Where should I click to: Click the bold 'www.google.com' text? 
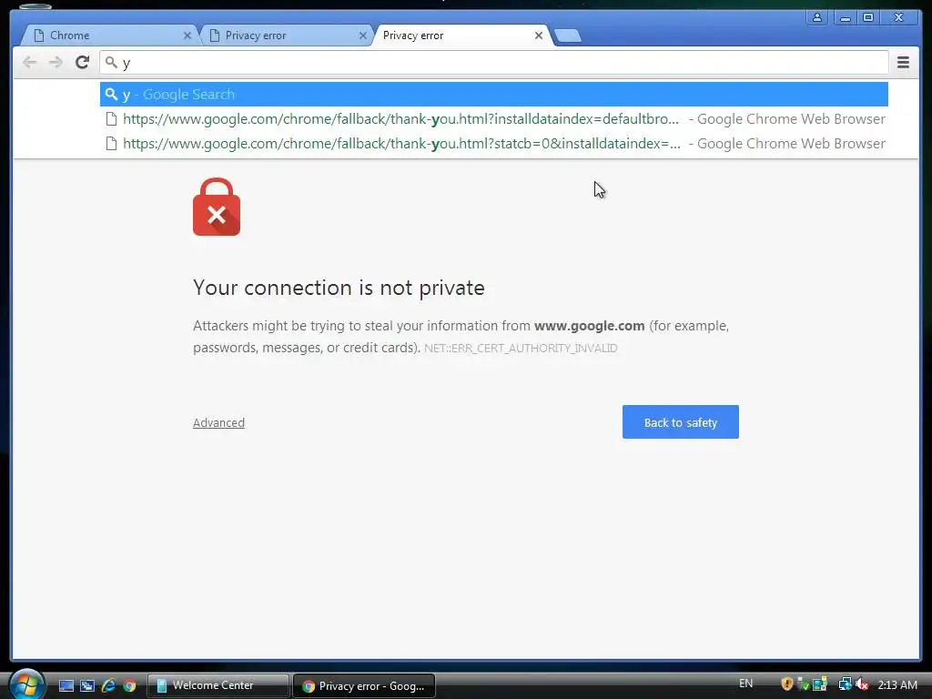(x=589, y=326)
